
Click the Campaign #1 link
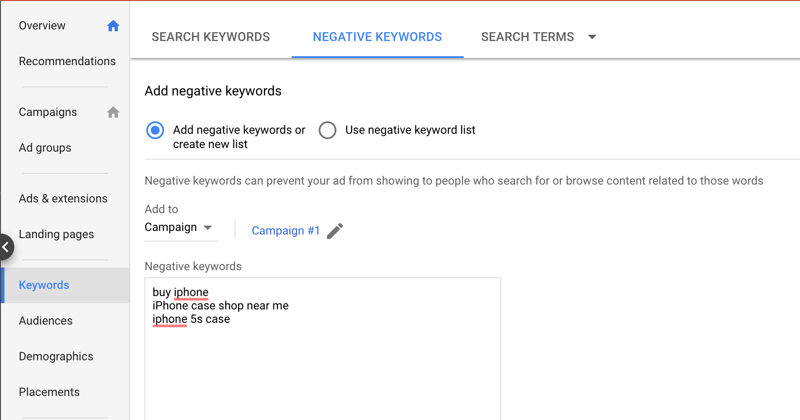(x=285, y=231)
